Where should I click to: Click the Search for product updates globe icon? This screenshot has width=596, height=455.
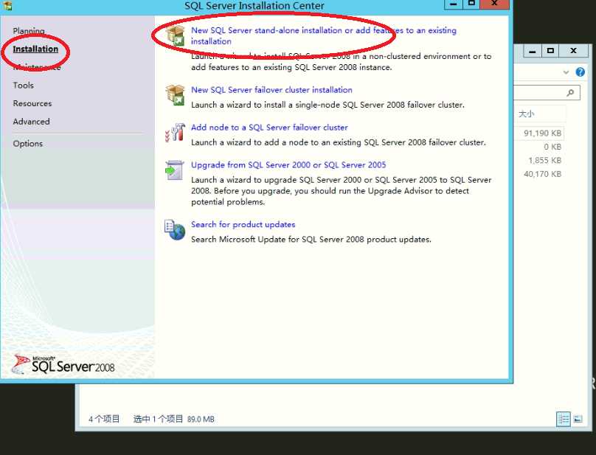tap(175, 229)
